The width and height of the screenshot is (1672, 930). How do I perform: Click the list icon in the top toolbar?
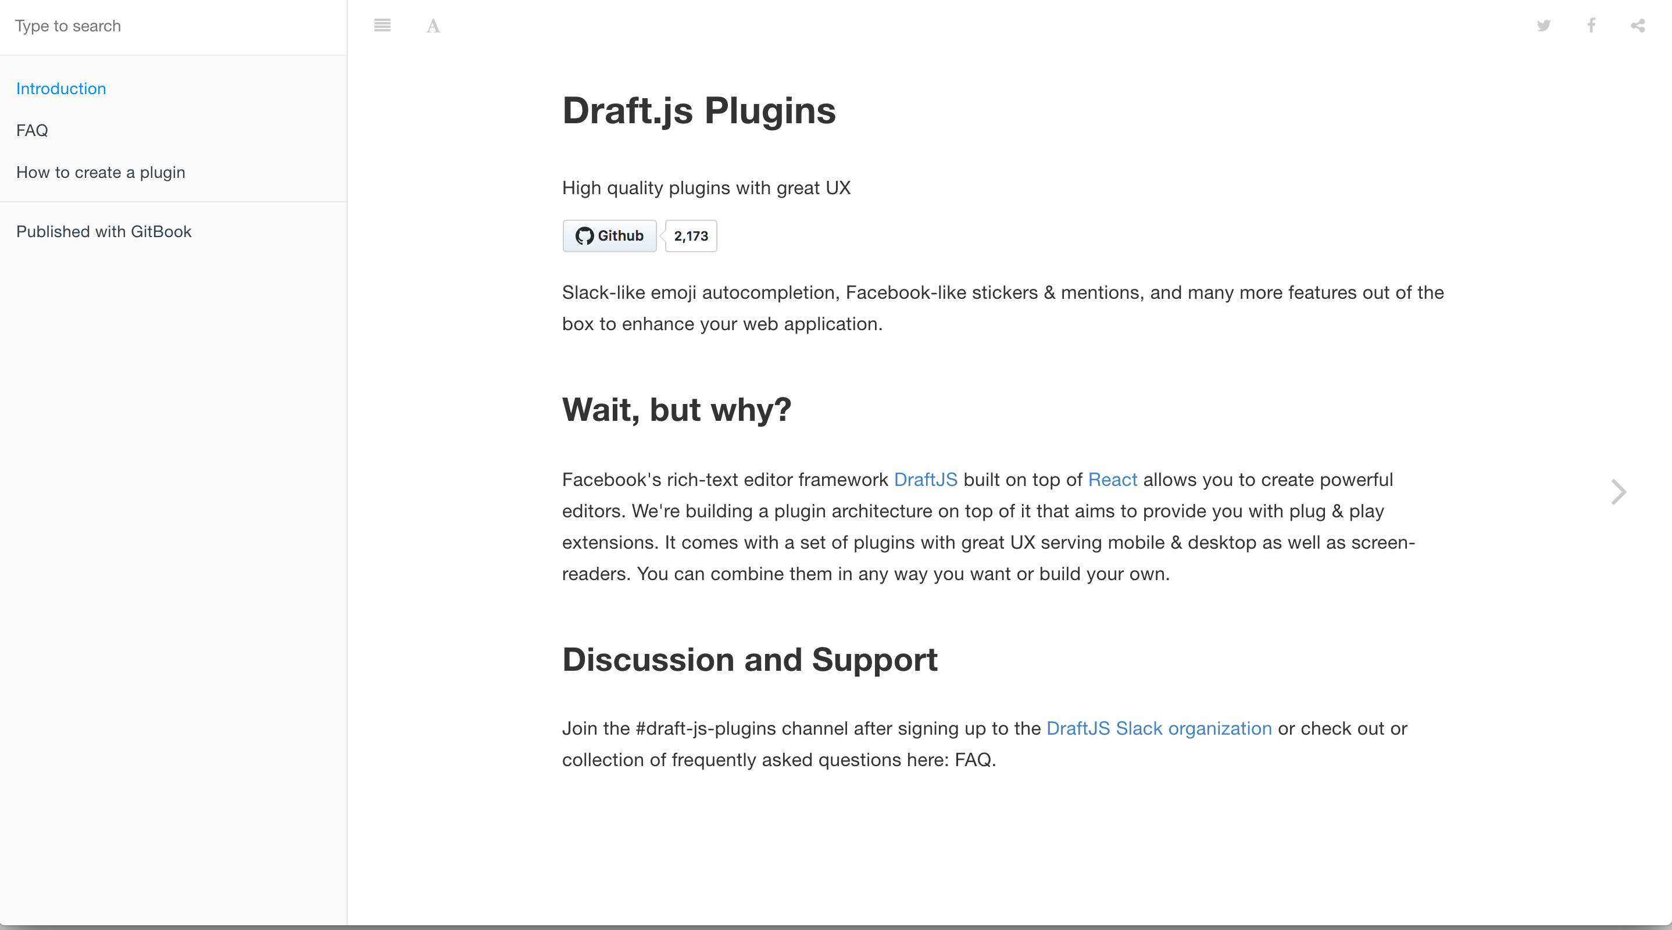(383, 26)
